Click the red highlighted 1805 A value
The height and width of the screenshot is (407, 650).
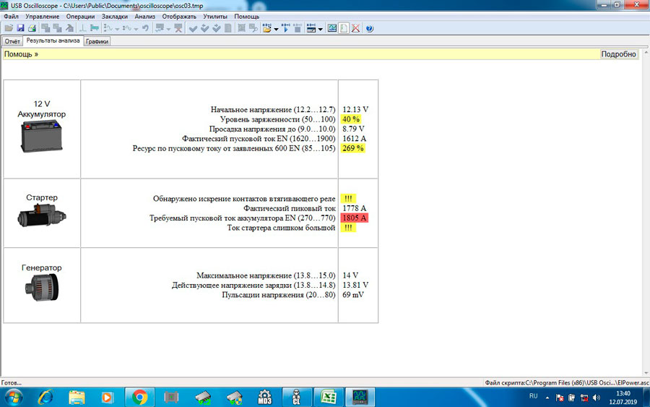(x=354, y=218)
